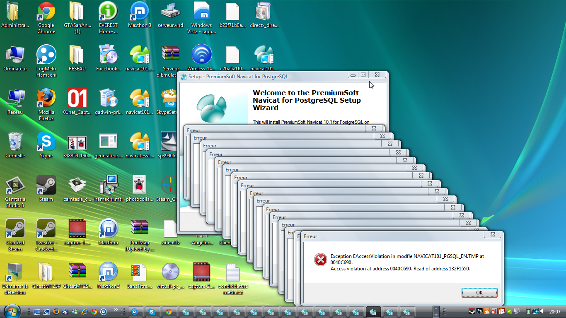This screenshot has width=566, height=318.
Task: Open the battery status tray icon
Action: coord(528,311)
